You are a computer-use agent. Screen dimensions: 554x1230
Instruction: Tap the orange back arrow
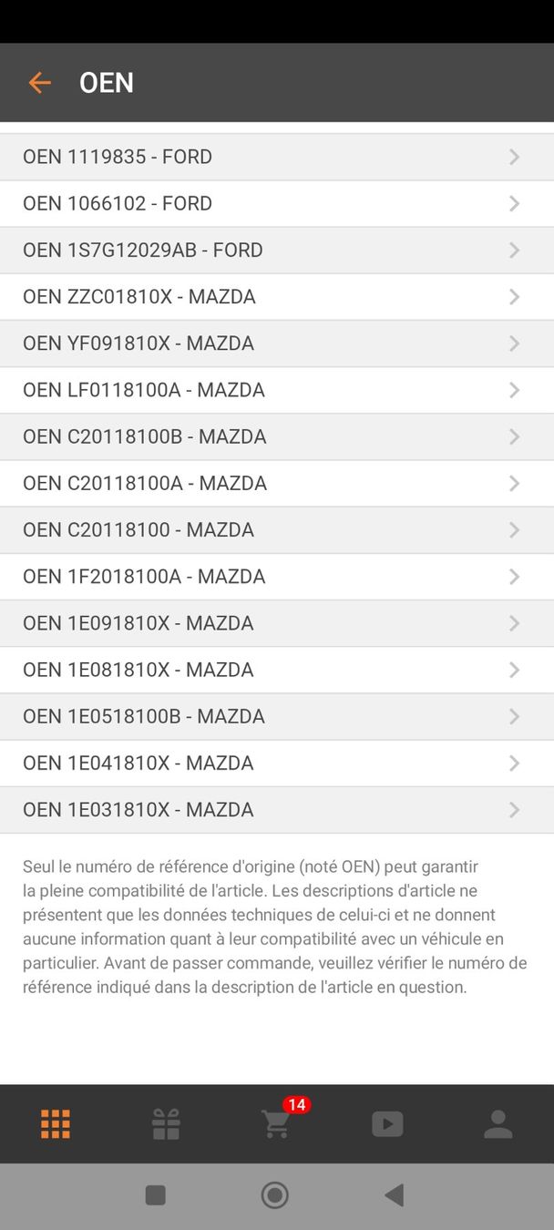39,83
